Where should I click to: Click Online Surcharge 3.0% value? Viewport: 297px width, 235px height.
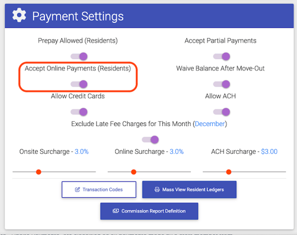pos(177,152)
